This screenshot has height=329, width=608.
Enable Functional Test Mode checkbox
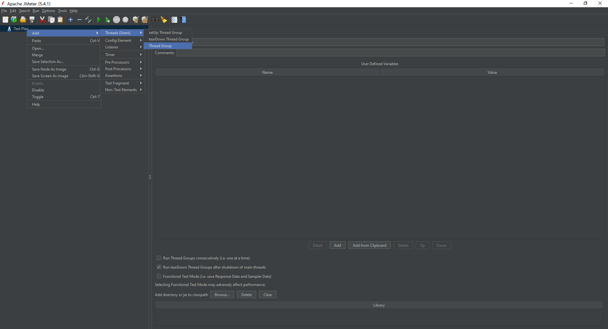tap(159, 276)
